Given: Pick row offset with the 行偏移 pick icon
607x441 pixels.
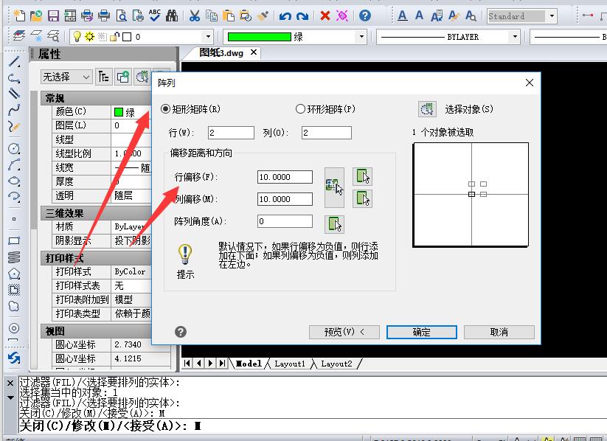Looking at the screenshot, I should pyautogui.click(x=362, y=176).
